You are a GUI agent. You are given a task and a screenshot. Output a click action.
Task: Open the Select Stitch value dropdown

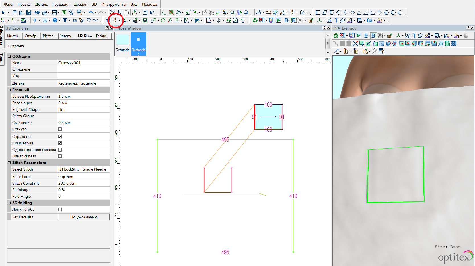coord(84,169)
